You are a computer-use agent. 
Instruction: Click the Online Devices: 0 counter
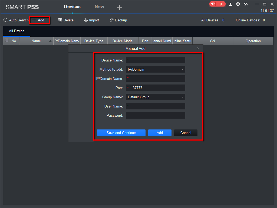pos(250,20)
